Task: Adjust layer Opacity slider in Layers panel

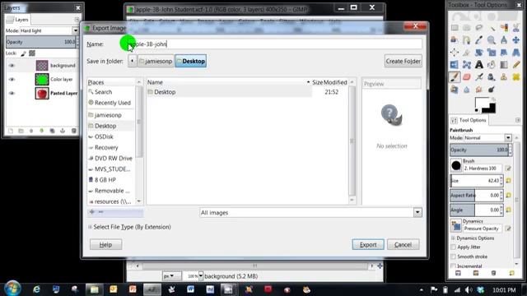Action: [40, 42]
